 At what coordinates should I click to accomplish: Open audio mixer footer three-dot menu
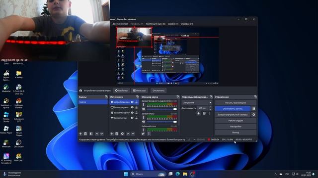pyautogui.click(x=149, y=133)
